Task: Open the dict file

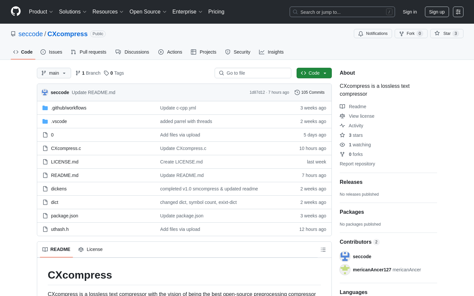Action: (55, 202)
